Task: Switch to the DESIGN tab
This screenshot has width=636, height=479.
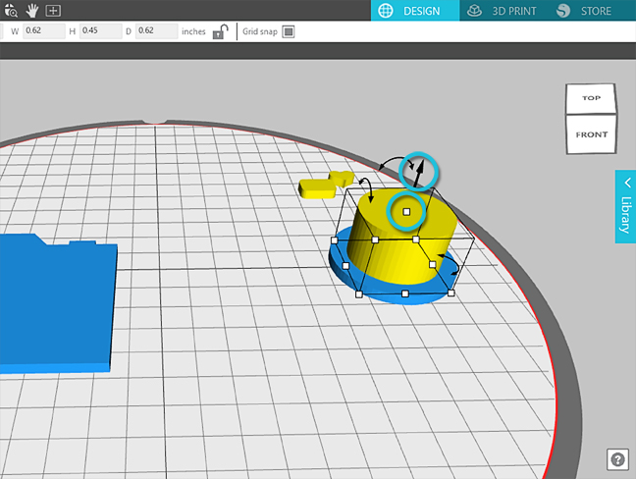Action: (x=415, y=11)
